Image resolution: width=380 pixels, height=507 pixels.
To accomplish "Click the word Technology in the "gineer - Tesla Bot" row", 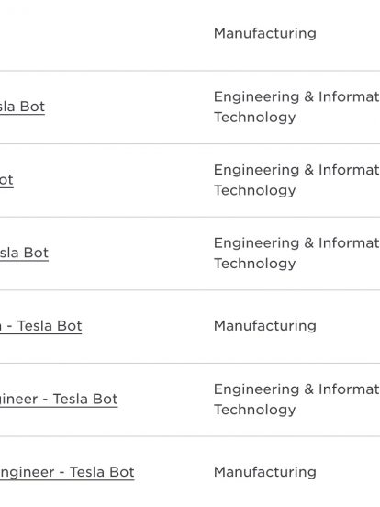I will (255, 410).
